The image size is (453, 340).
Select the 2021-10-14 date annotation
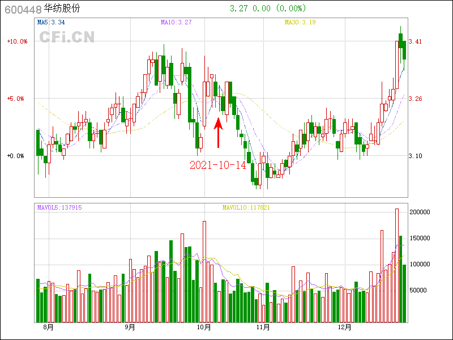click(217, 165)
